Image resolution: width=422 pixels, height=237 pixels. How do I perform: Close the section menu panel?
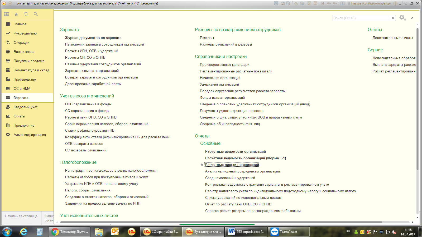pyautogui.click(x=412, y=18)
